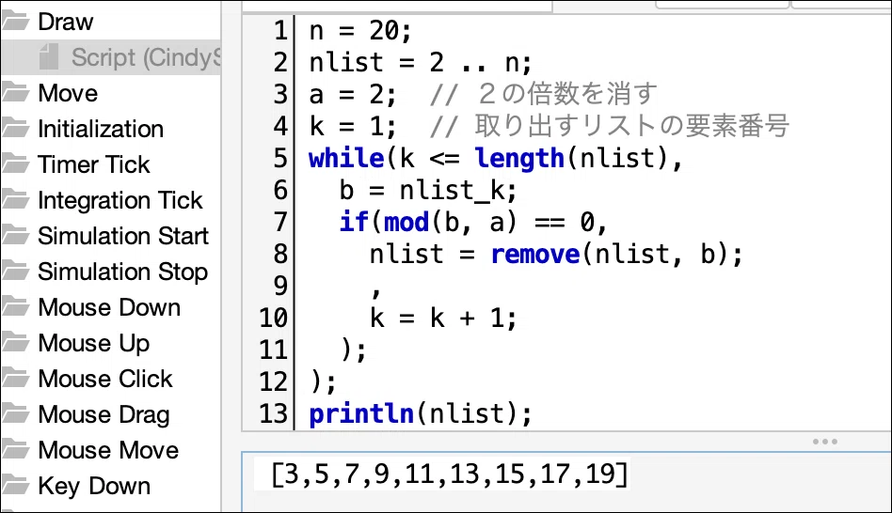Screen dimensions: 892x513
Task: Select the Mouse Drag event label
Action: click(x=104, y=415)
